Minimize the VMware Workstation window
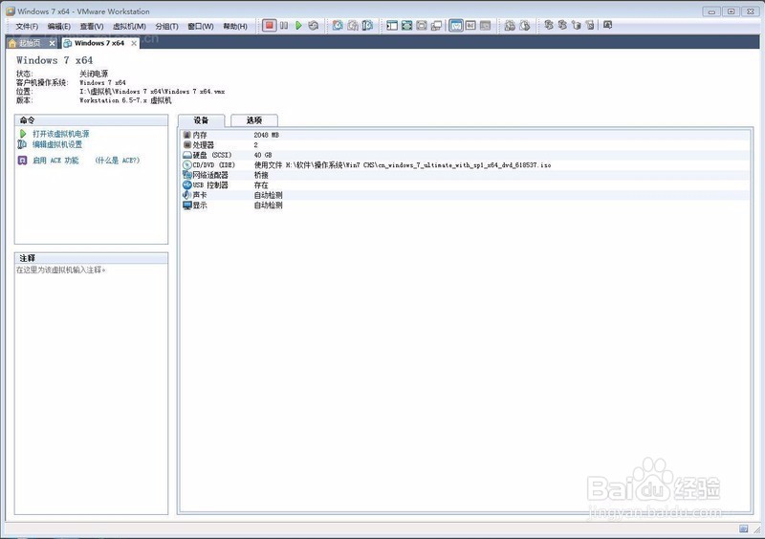Viewport: 765px width, 539px height. coord(711,11)
